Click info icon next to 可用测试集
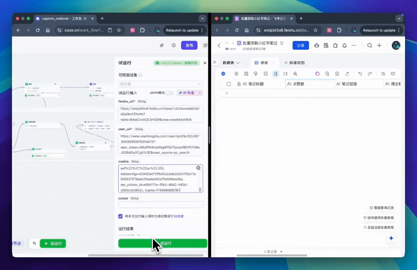 tap(140, 75)
